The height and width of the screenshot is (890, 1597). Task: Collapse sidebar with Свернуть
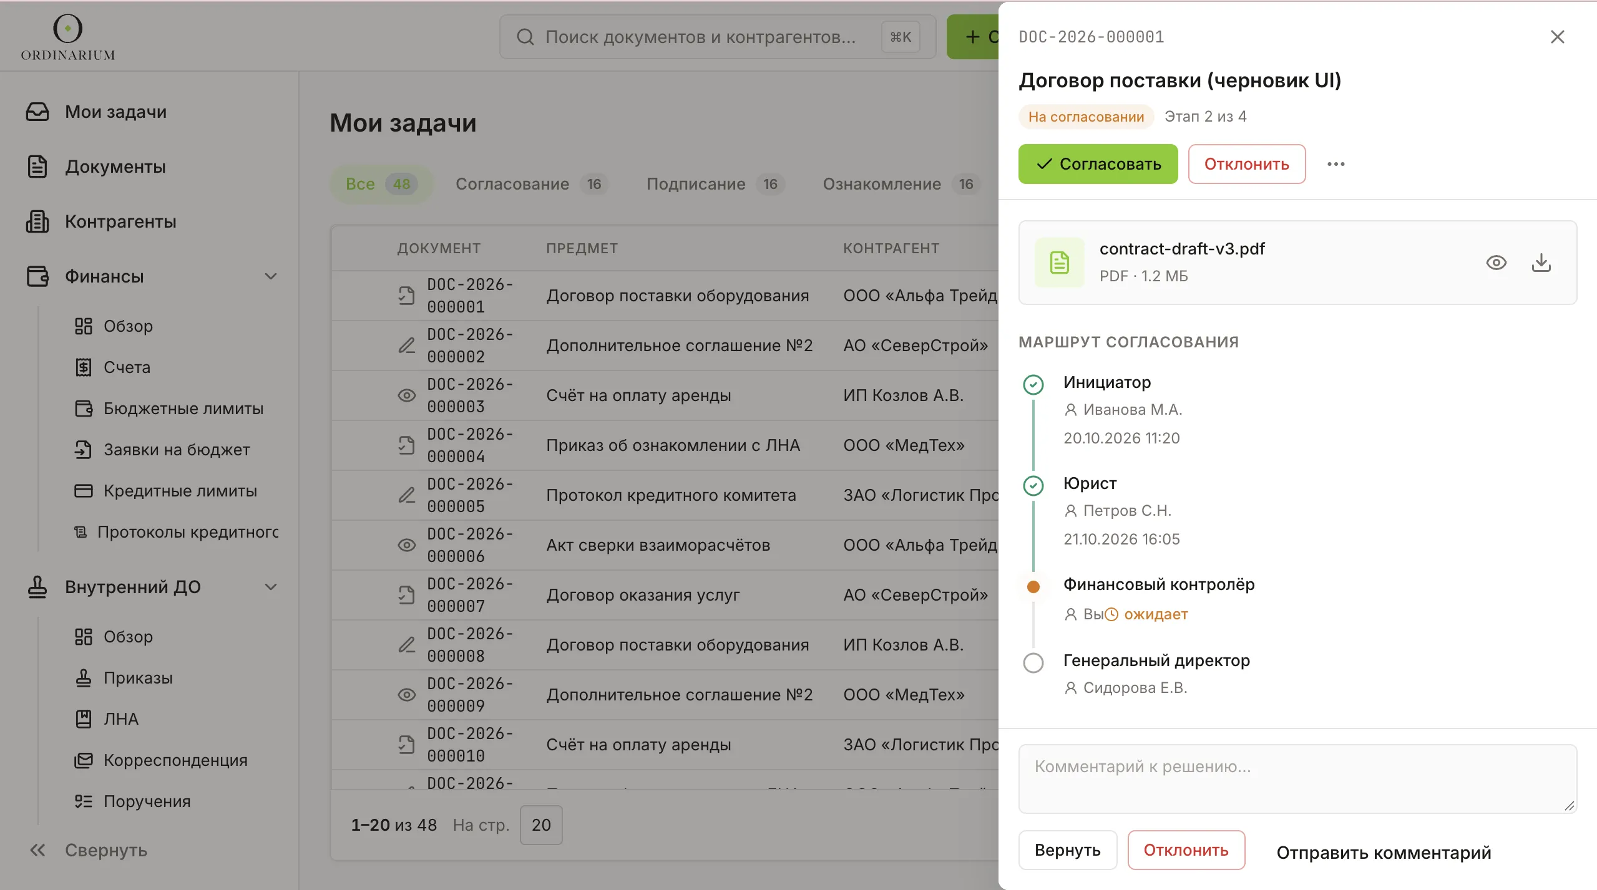coord(89,850)
